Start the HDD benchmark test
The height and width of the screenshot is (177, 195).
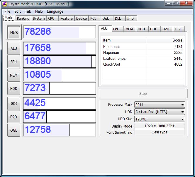(x=14, y=89)
